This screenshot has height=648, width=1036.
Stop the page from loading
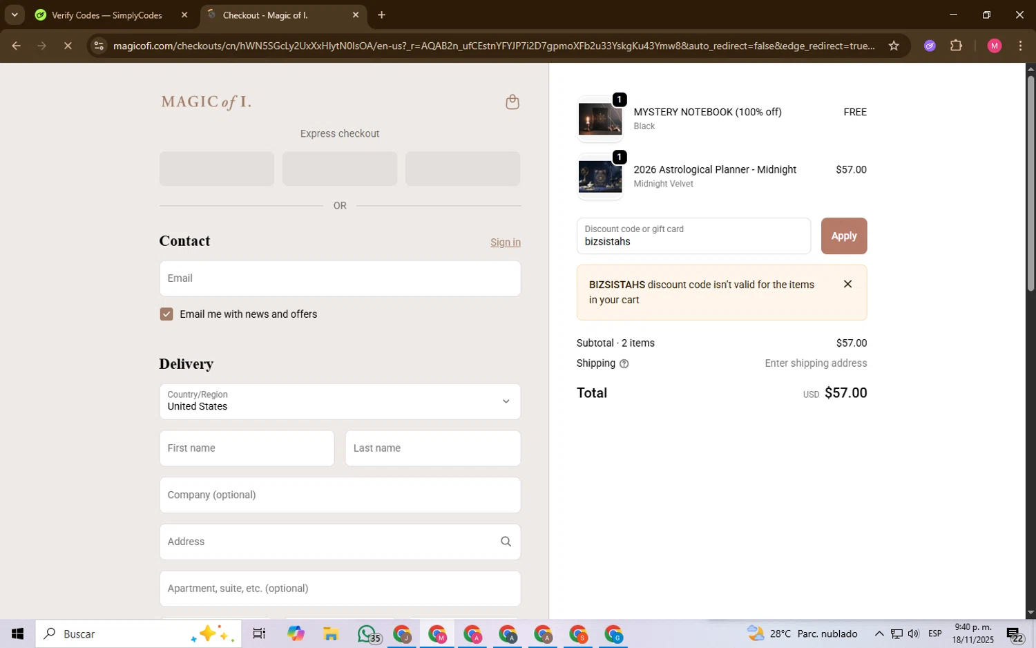pos(68,46)
